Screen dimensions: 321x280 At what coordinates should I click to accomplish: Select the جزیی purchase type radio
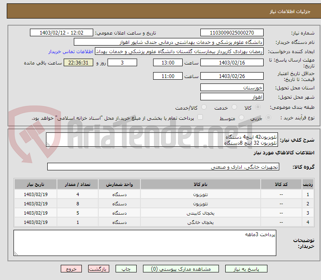tap(268, 118)
